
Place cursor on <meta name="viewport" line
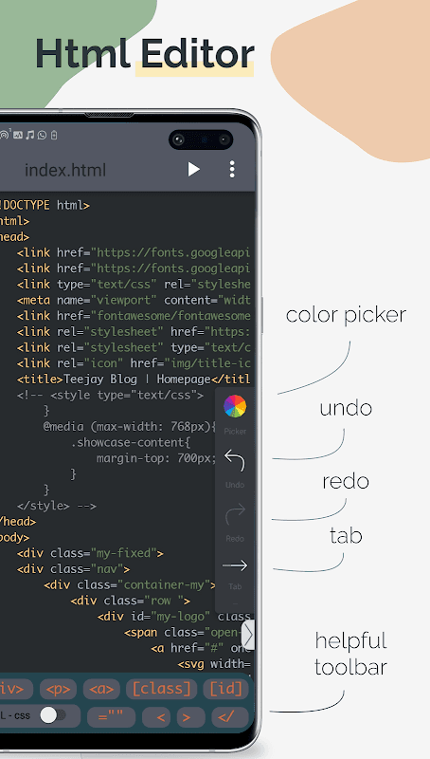point(134,300)
